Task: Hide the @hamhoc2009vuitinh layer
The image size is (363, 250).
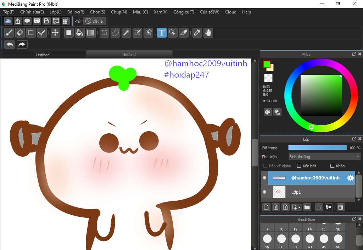Action: point(264,178)
